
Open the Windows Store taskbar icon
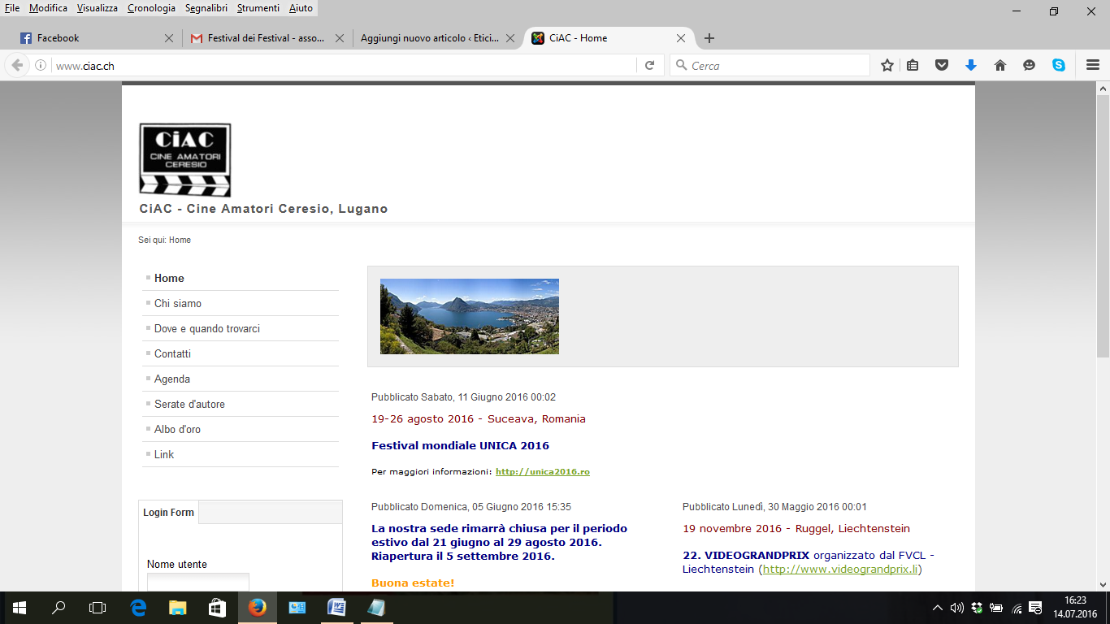click(217, 608)
